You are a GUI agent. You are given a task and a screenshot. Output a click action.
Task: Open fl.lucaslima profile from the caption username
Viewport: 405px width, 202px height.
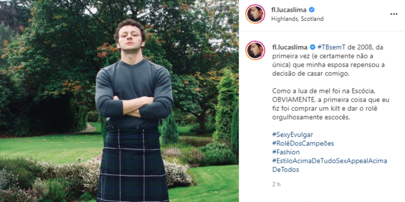[x=290, y=47]
